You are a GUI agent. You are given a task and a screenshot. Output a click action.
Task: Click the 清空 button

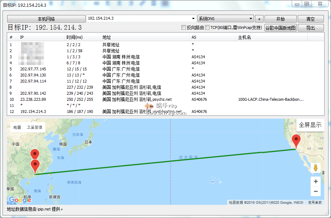310,19
